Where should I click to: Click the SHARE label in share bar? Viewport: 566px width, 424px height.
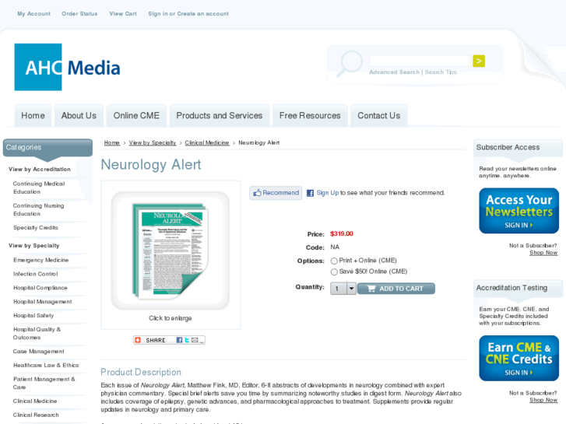(156, 340)
